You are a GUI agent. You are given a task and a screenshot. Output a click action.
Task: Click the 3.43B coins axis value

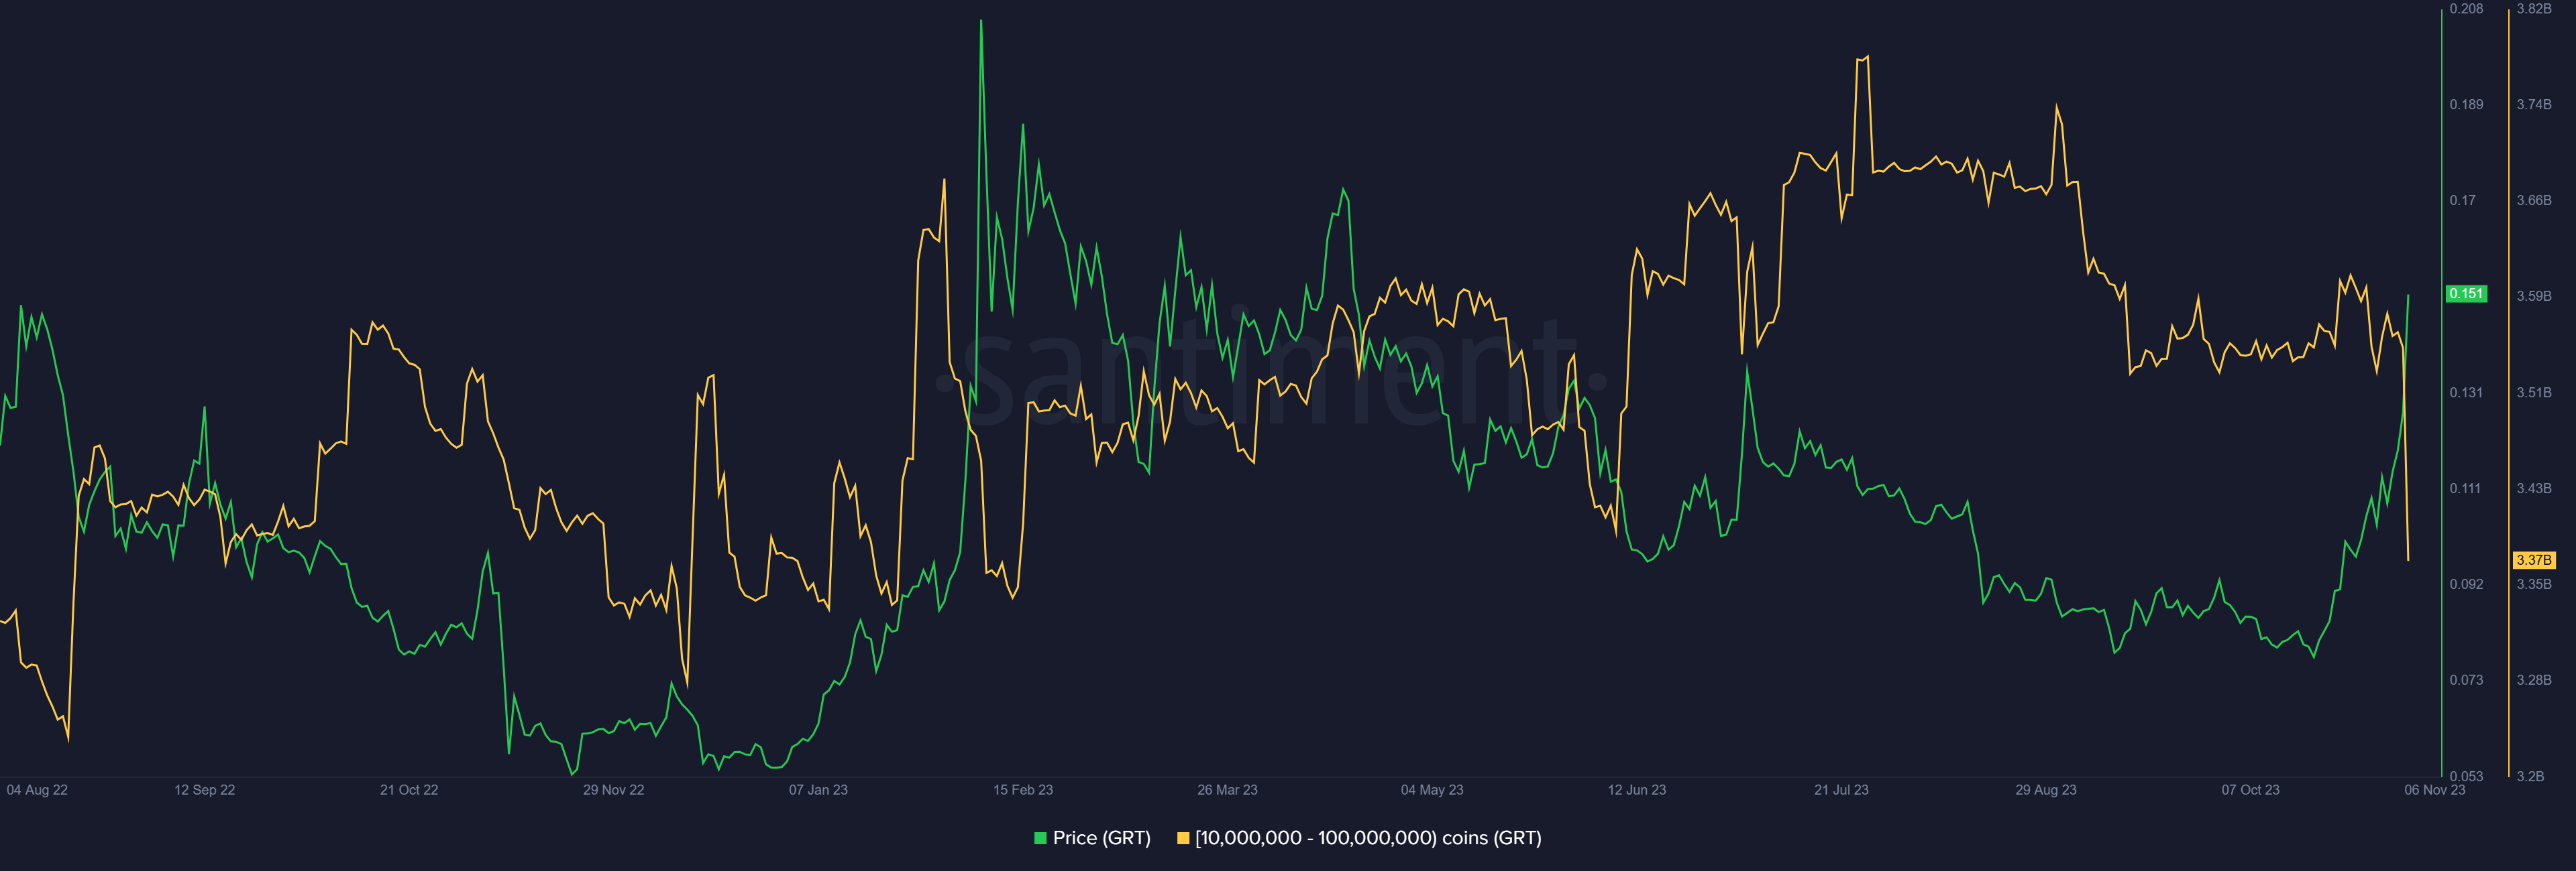pos(2534,488)
